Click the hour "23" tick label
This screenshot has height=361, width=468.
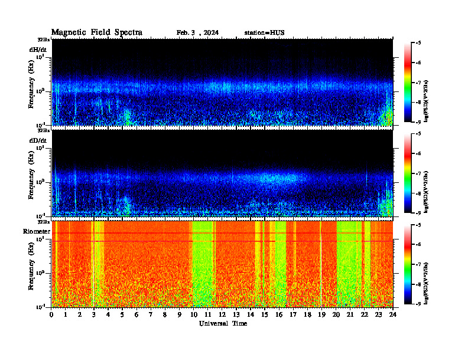(x=378, y=315)
